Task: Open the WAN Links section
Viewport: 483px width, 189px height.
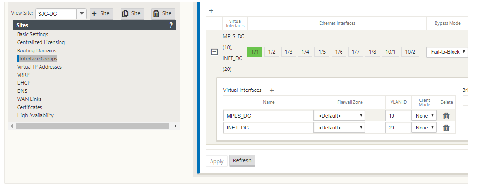Action: click(29, 99)
